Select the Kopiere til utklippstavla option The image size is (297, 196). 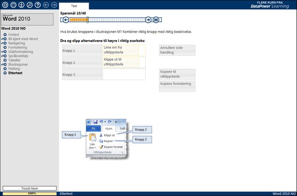pyautogui.click(x=177, y=74)
